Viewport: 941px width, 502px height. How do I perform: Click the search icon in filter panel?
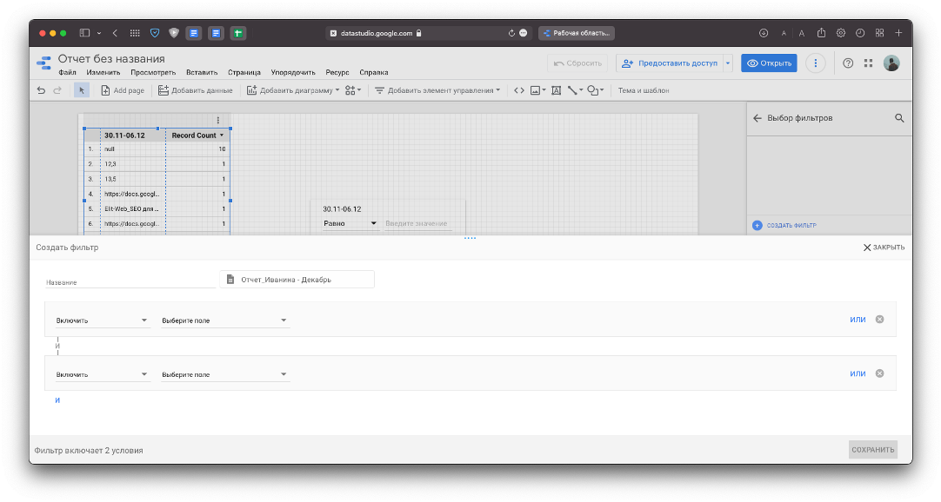point(899,118)
